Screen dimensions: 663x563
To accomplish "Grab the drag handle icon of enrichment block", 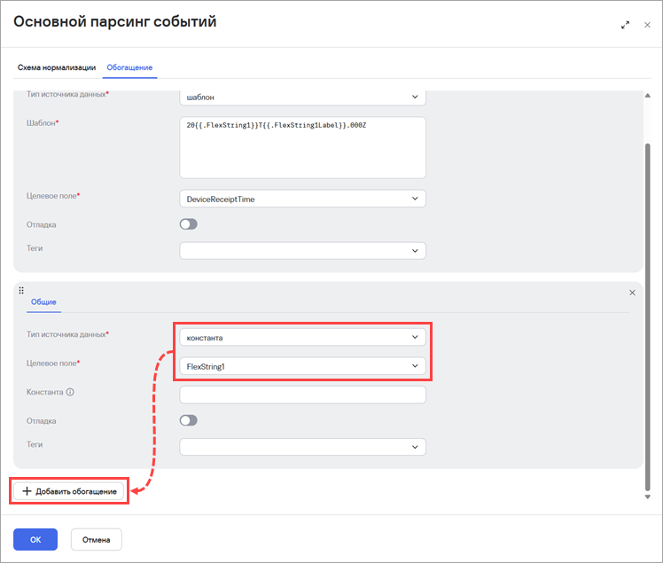I will click(21, 290).
